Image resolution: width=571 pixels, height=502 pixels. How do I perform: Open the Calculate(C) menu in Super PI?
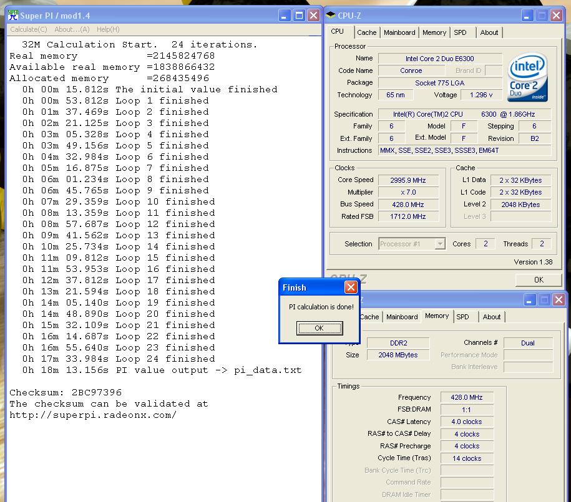pyautogui.click(x=29, y=29)
